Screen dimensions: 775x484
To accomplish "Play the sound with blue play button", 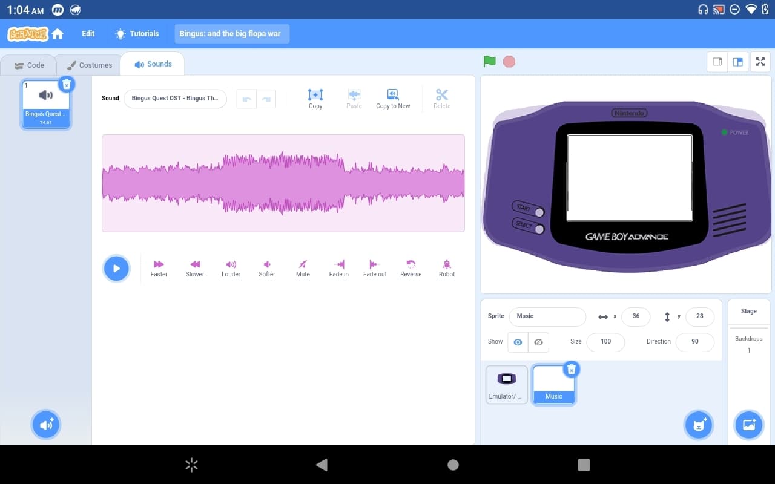I will click(x=116, y=269).
